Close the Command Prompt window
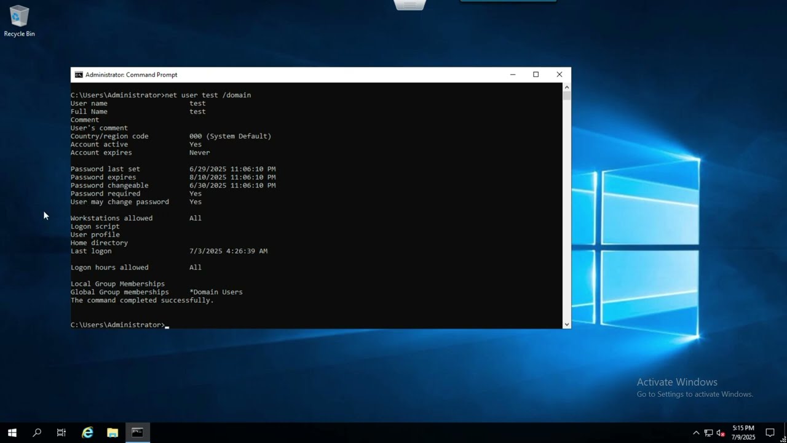 pyautogui.click(x=559, y=74)
